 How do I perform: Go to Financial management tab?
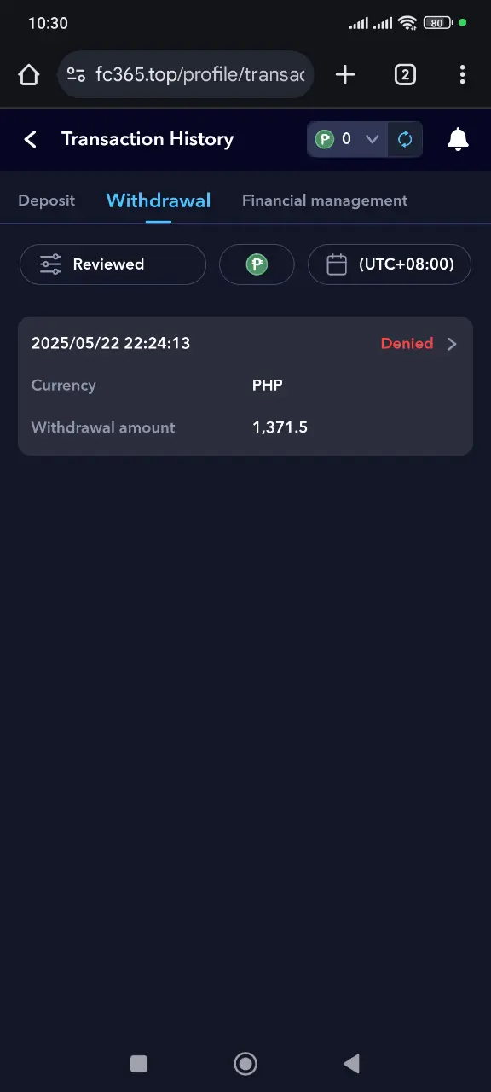click(x=325, y=200)
